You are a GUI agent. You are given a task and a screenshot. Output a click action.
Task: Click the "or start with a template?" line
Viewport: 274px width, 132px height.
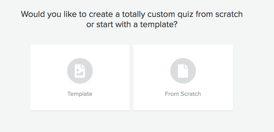tap(132, 25)
